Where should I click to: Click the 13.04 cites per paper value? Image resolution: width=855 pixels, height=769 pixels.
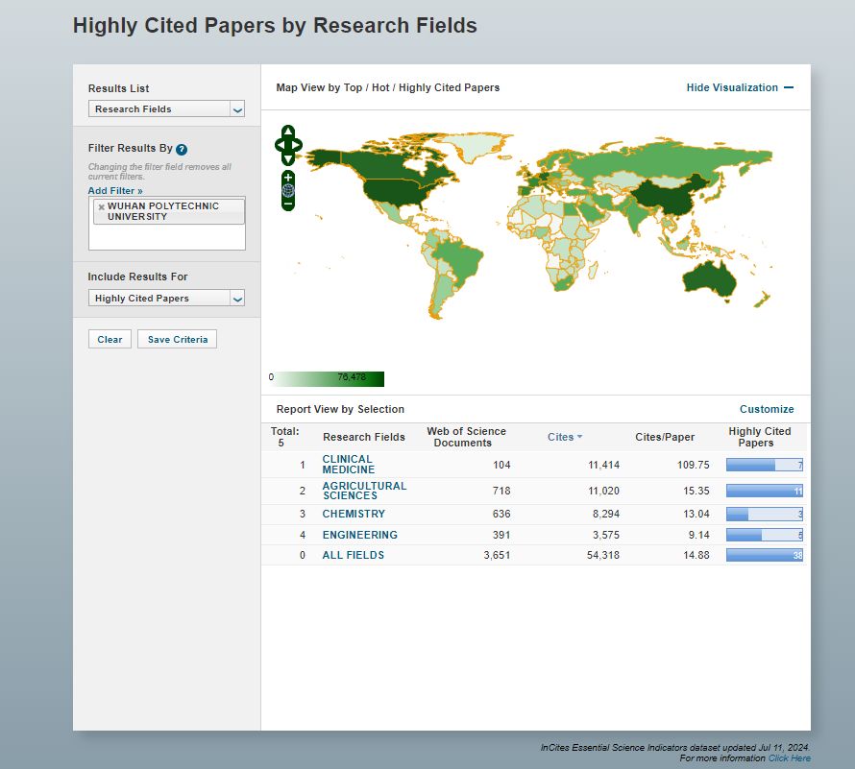click(x=696, y=514)
